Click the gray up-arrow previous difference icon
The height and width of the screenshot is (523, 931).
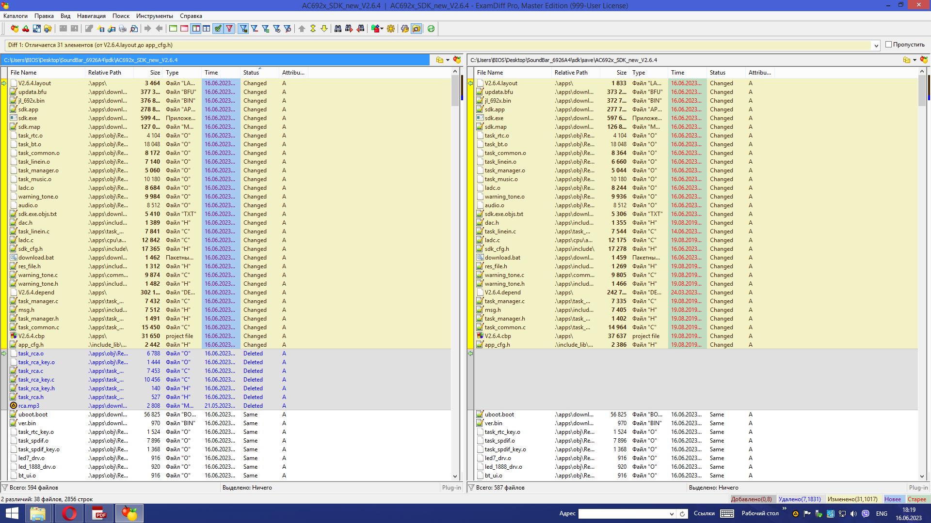302,29
